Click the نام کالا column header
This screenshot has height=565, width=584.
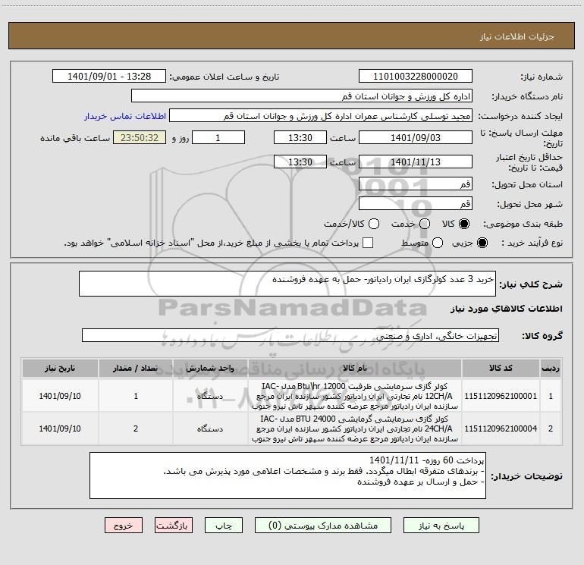pos(355,368)
